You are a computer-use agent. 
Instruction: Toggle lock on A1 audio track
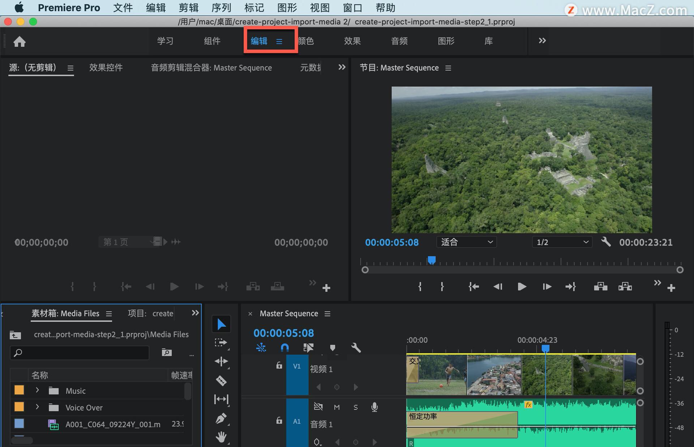[279, 421]
